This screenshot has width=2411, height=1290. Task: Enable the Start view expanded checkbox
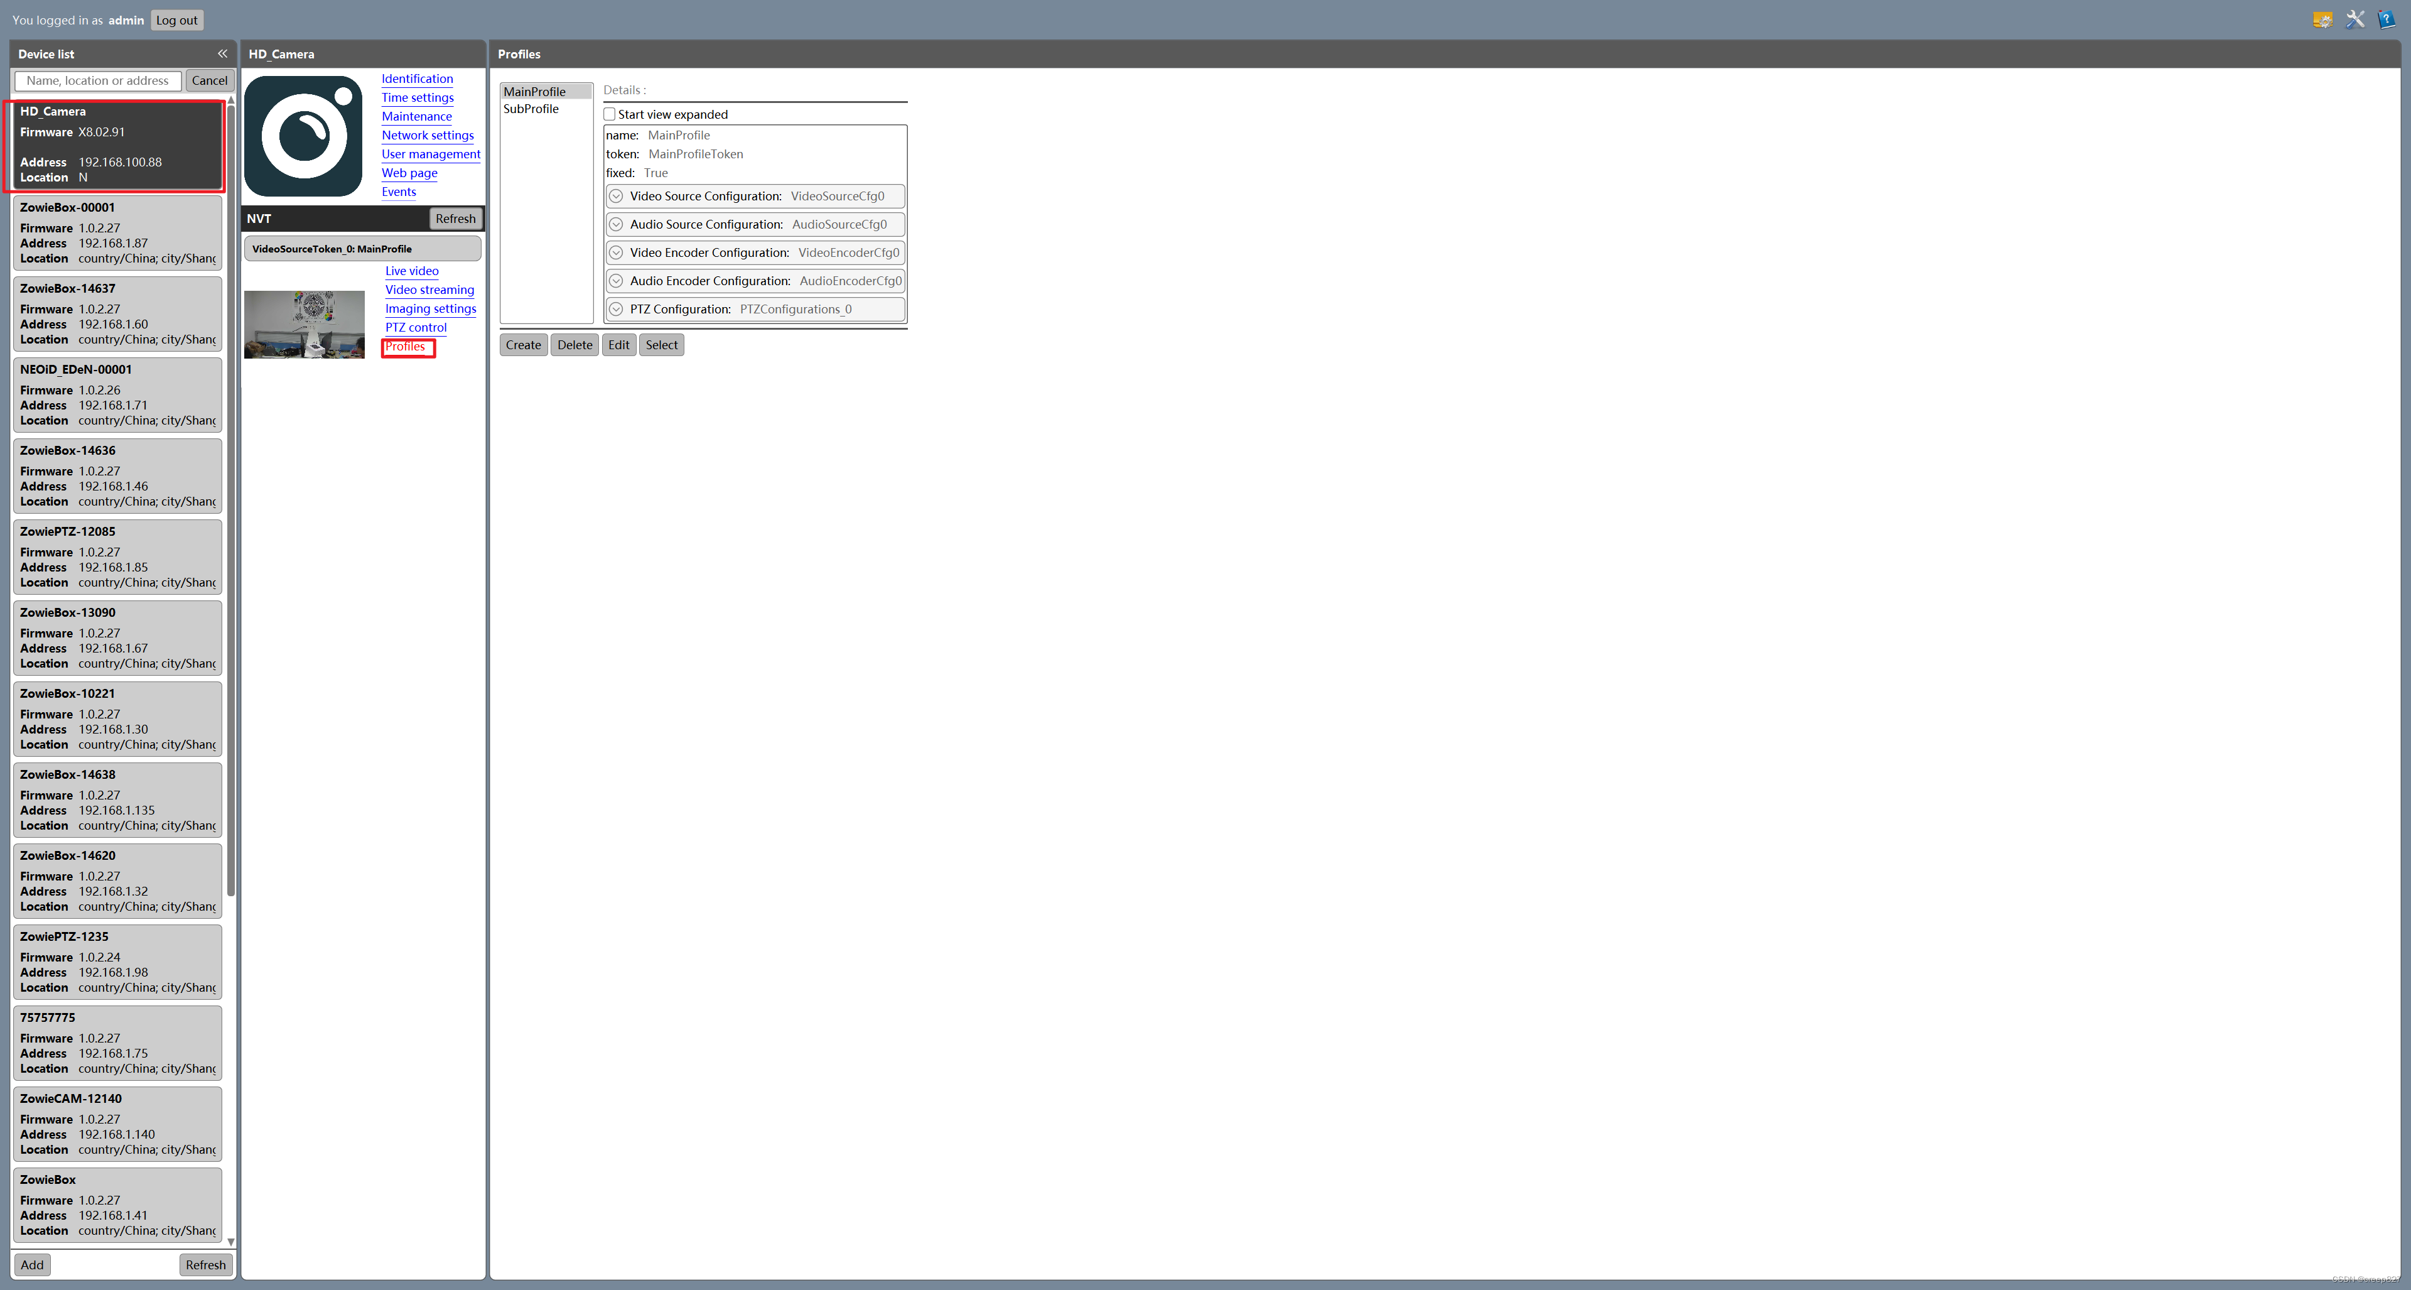(x=609, y=114)
